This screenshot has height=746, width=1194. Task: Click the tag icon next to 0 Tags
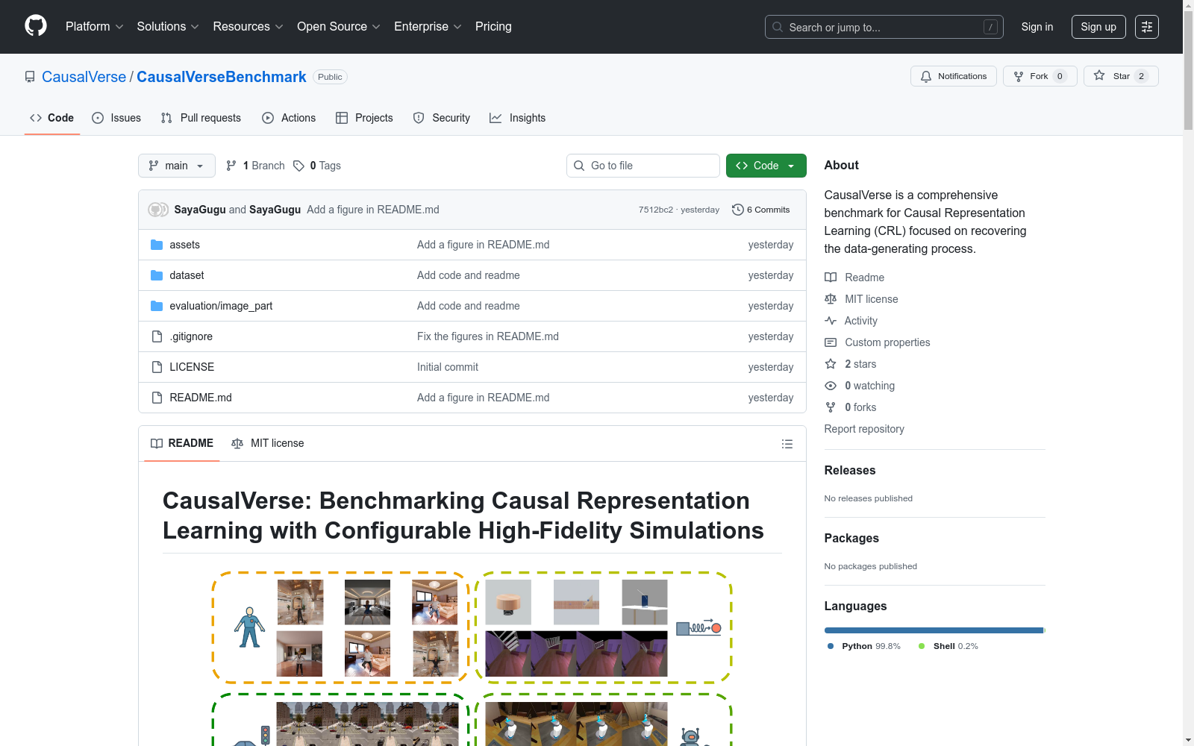coord(298,166)
